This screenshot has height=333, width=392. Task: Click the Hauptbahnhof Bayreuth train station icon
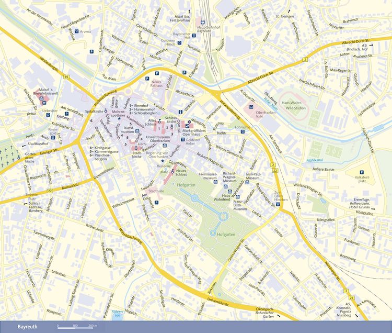[203, 23]
